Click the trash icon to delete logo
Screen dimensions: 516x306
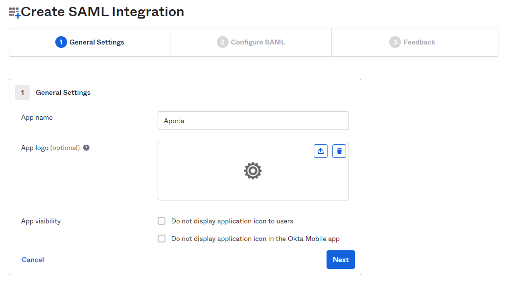coord(339,151)
